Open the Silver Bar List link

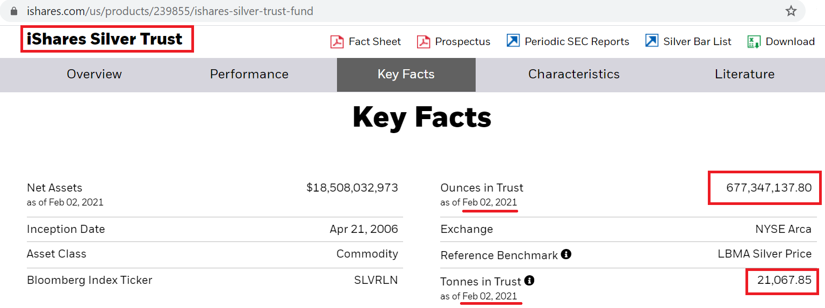[697, 41]
